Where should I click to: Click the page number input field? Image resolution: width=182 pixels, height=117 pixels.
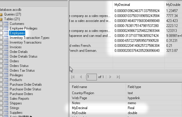coord(91,77)
